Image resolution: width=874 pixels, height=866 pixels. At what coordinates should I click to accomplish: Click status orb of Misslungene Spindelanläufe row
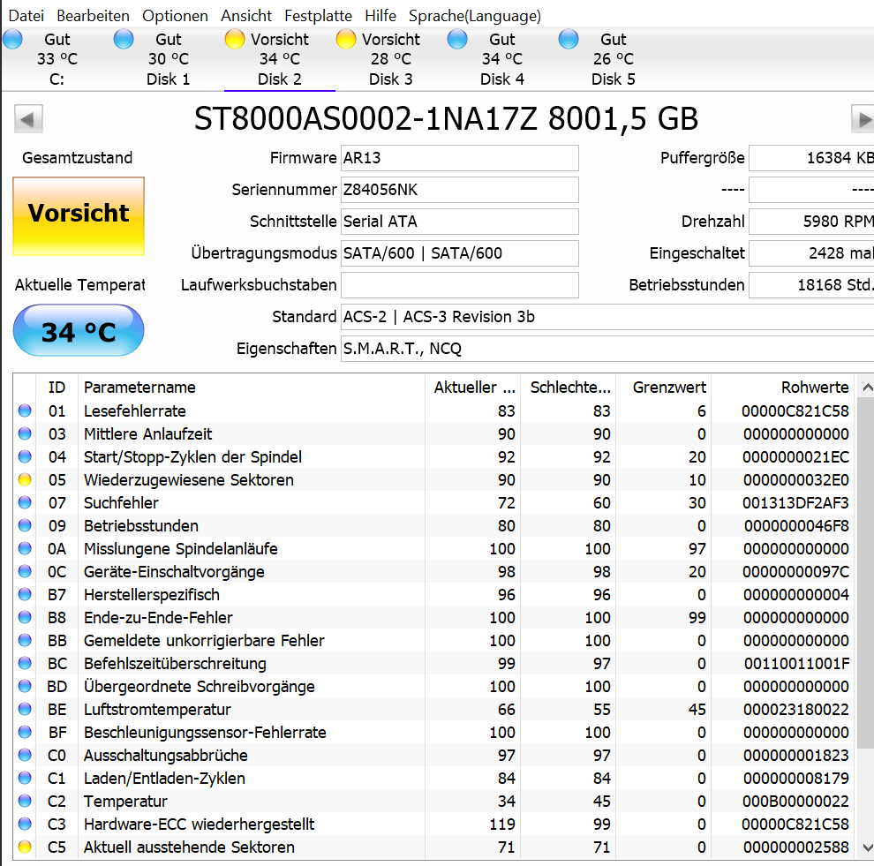pyautogui.click(x=25, y=548)
